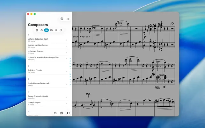Expand chevron on Johann Sebastian Bach row
The height and width of the screenshot is (128, 205).
[66, 40]
